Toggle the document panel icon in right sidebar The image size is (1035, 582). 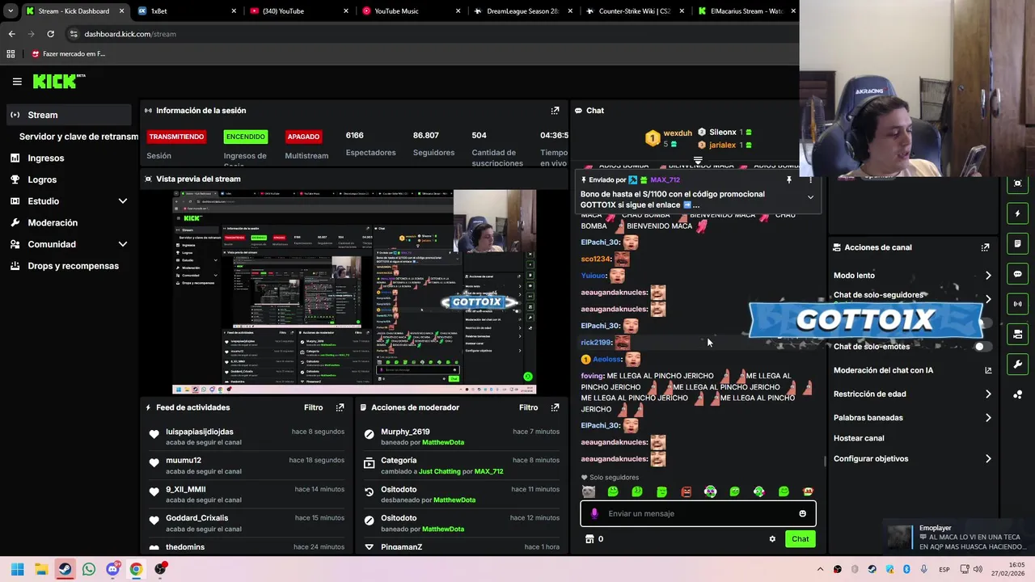pyautogui.click(x=1017, y=244)
